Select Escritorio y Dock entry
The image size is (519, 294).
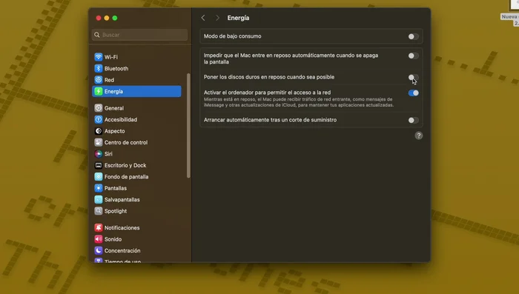click(136, 165)
